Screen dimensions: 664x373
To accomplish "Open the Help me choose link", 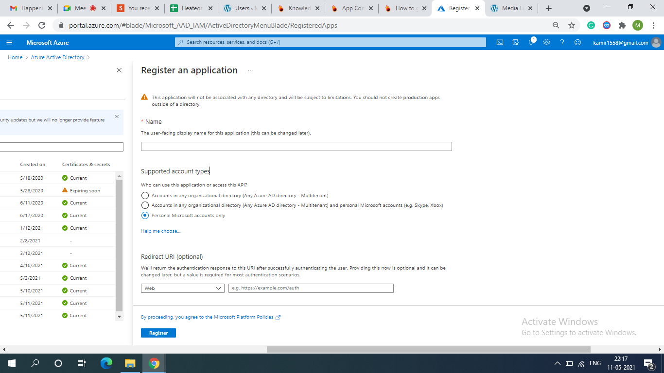I will [x=160, y=231].
